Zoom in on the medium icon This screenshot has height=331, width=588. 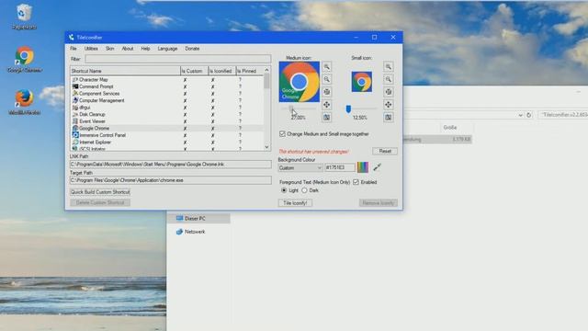[327, 67]
